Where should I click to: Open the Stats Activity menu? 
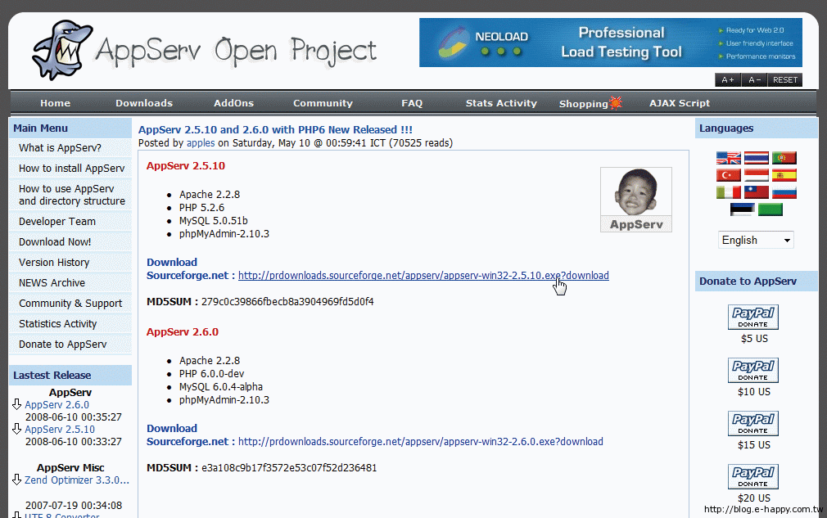tap(501, 103)
